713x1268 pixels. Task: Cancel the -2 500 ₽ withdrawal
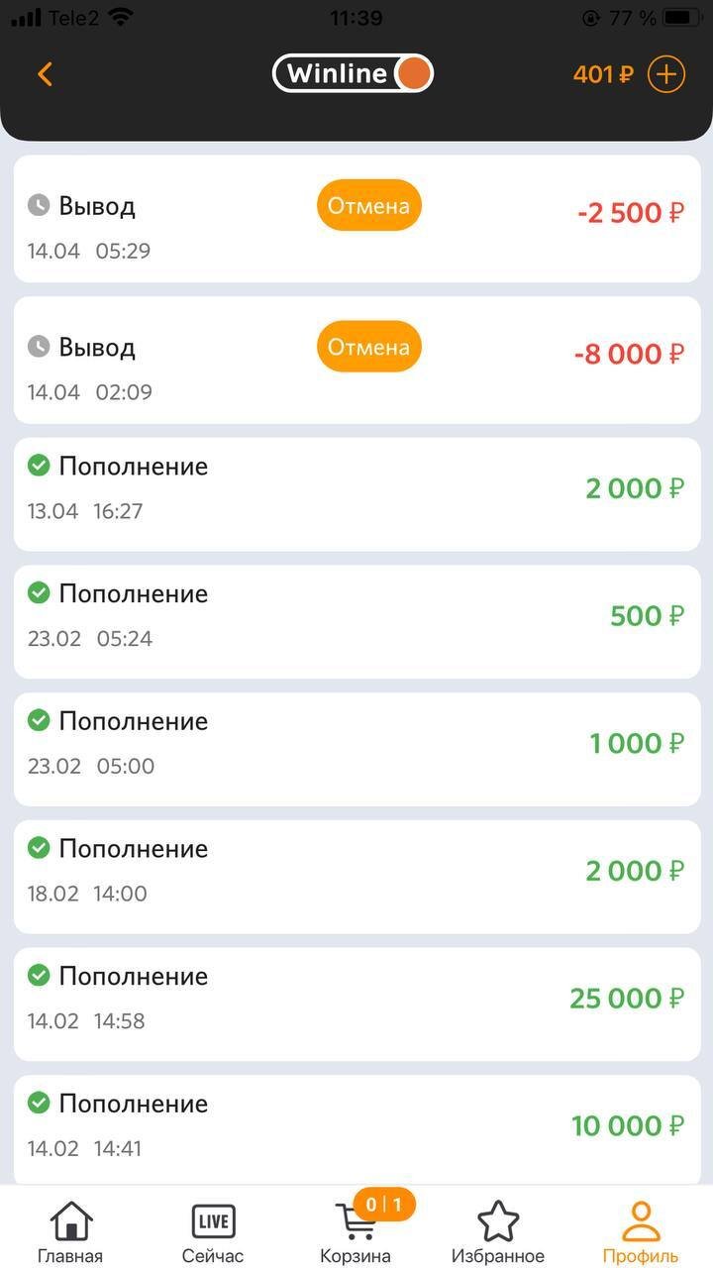tap(369, 206)
